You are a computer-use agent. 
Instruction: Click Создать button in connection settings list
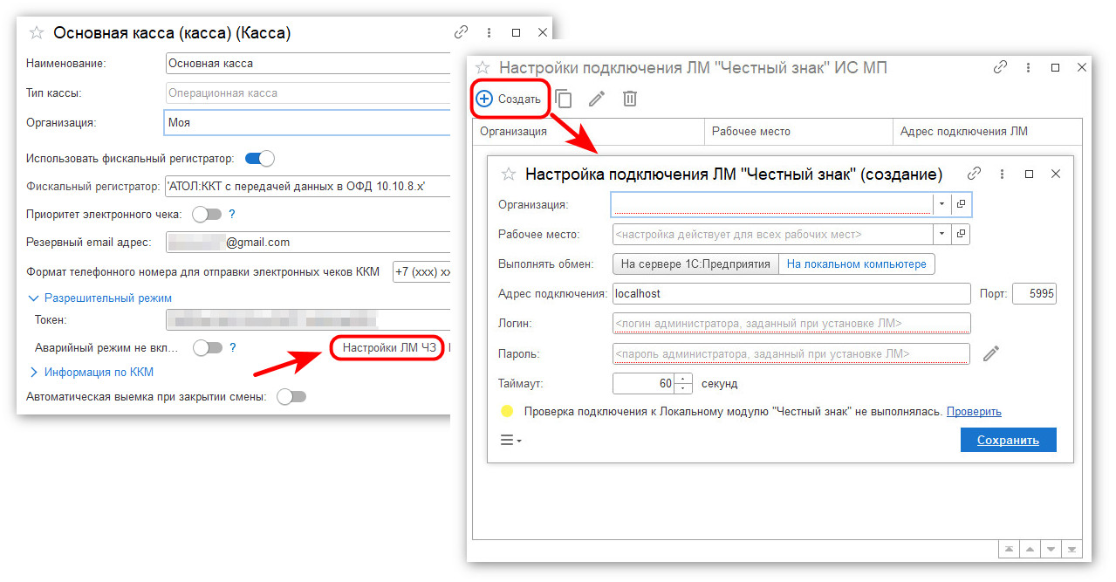[510, 99]
